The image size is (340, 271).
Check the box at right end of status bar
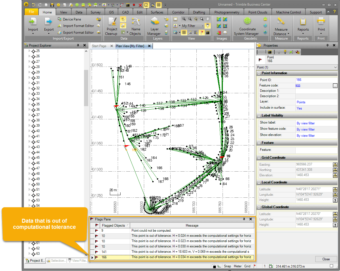pos(331,266)
